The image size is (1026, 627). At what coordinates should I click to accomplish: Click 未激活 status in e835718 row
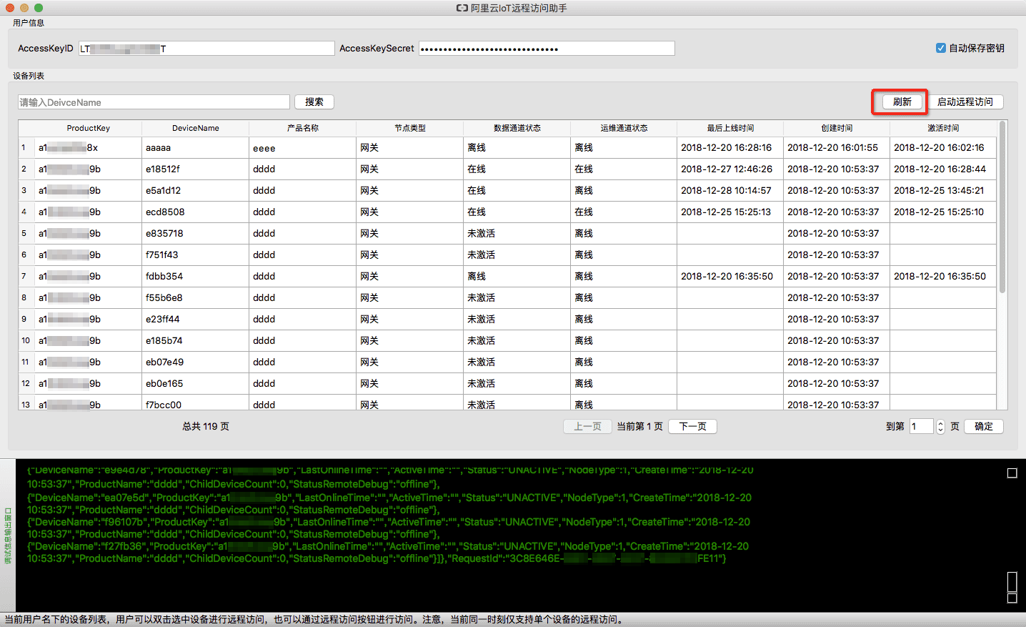517,233
